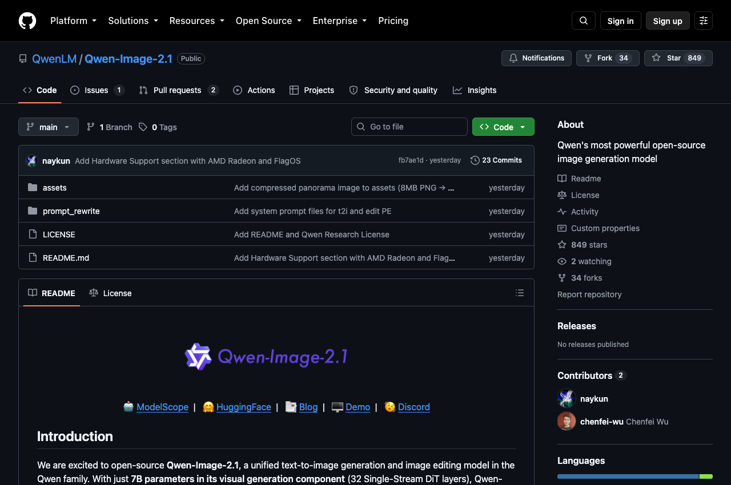Image resolution: width=731 pixels, height=485 pixels.
Task: Click the Sign in button
Action: tap(621, 21)
